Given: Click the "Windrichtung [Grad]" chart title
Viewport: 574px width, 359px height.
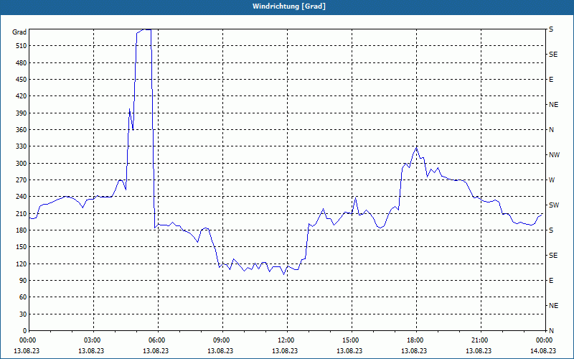Looking at the screenshot, I should tap(289, 6).
